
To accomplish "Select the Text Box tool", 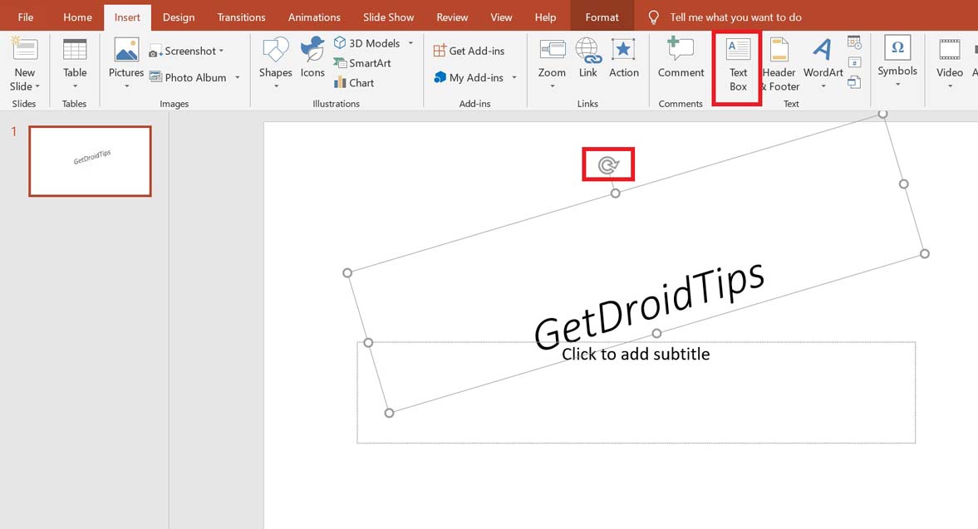I will pos(738,65).
